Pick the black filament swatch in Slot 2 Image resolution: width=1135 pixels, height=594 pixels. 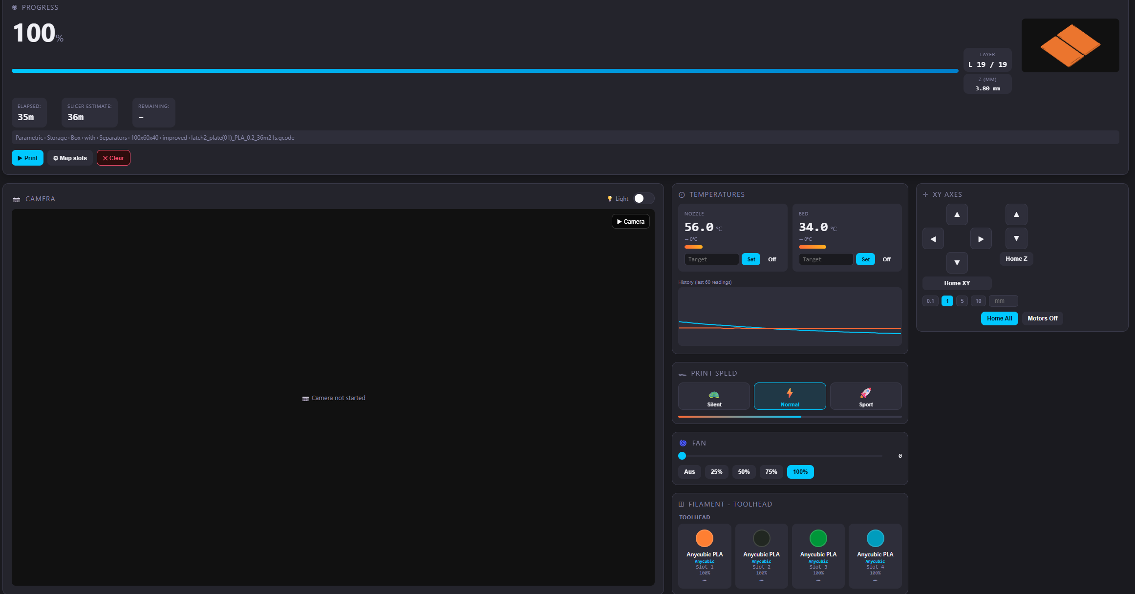(x=761, y=538)
